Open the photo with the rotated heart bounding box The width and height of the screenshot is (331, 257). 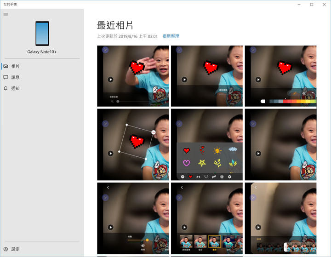click(x=133, y=144)
